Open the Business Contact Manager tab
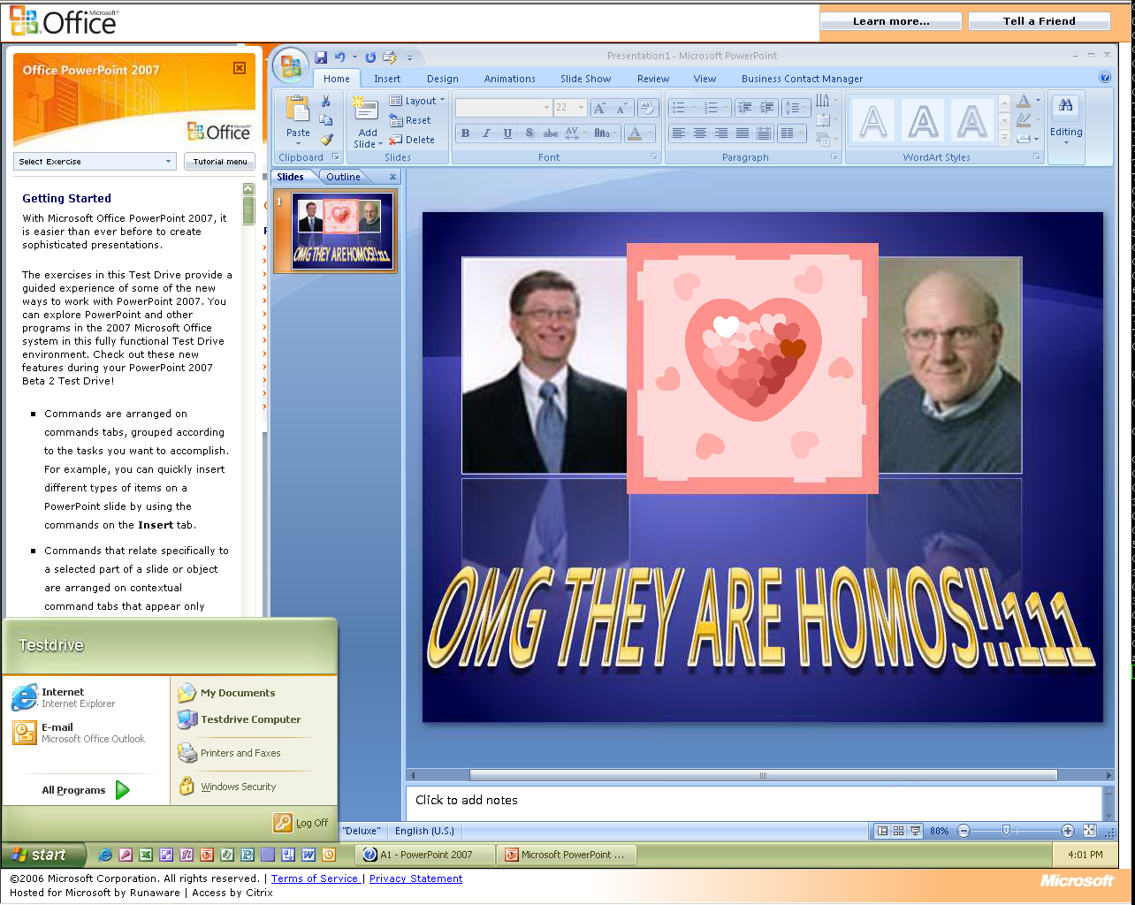 click(803, 79)
